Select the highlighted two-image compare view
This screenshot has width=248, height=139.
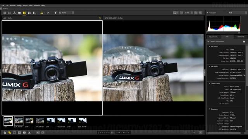tap(24, 13)
